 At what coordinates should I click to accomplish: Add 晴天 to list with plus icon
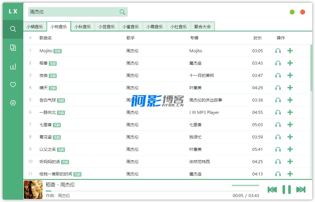click(290, 88)
